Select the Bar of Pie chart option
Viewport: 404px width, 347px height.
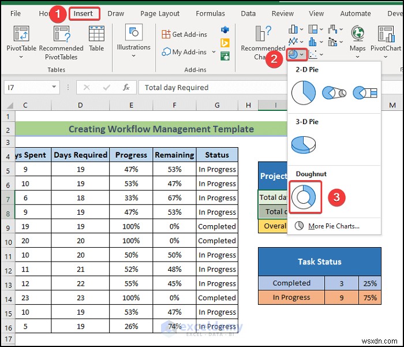tap(365, 93)
